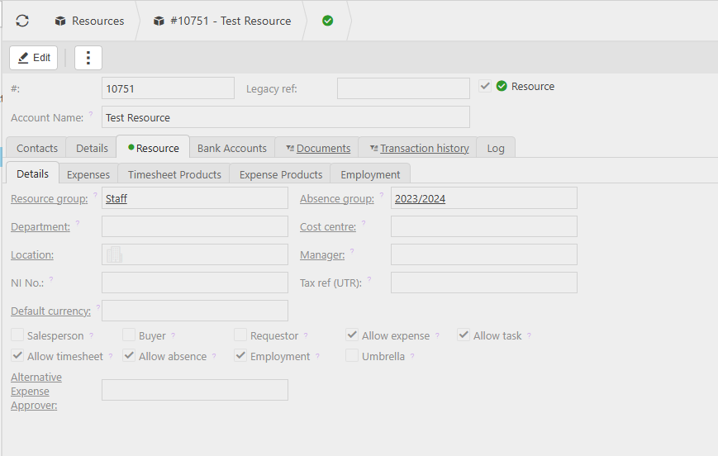Click the Alternative Expense Approver label link

[x=36, y=391]
